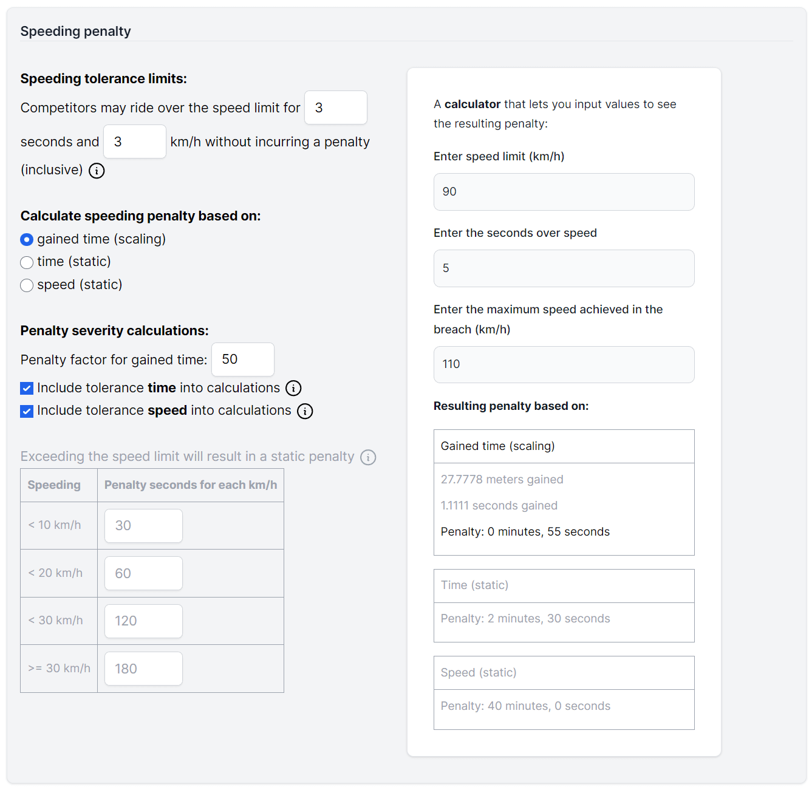The width and height of the screenshot is (812, 787).
Task: Click the tolerance km/h input field
Action: 134,141
